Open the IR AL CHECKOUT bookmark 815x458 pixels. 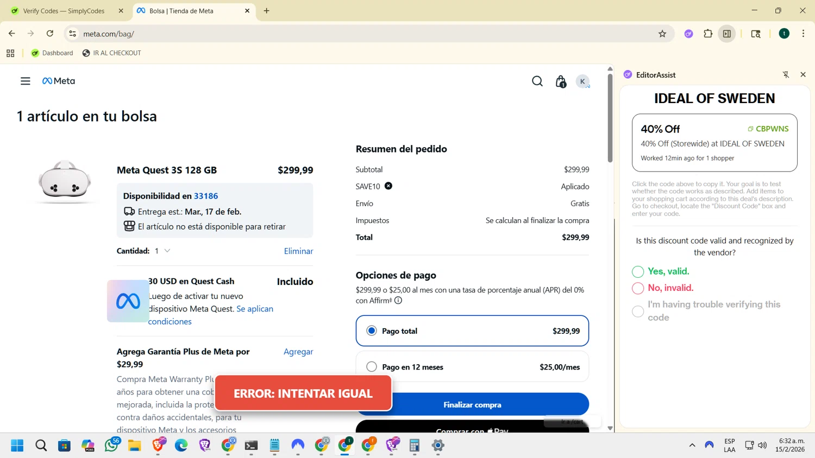[111, 53]
